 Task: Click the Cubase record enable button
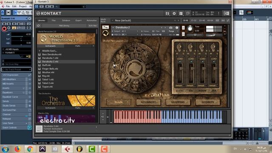coord(4,28)
